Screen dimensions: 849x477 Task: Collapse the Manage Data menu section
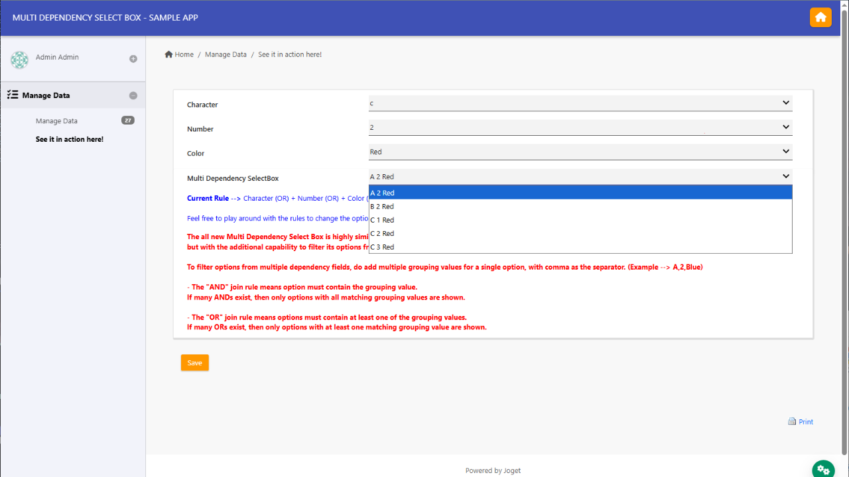pyautogui.click(x=133, y=95)
